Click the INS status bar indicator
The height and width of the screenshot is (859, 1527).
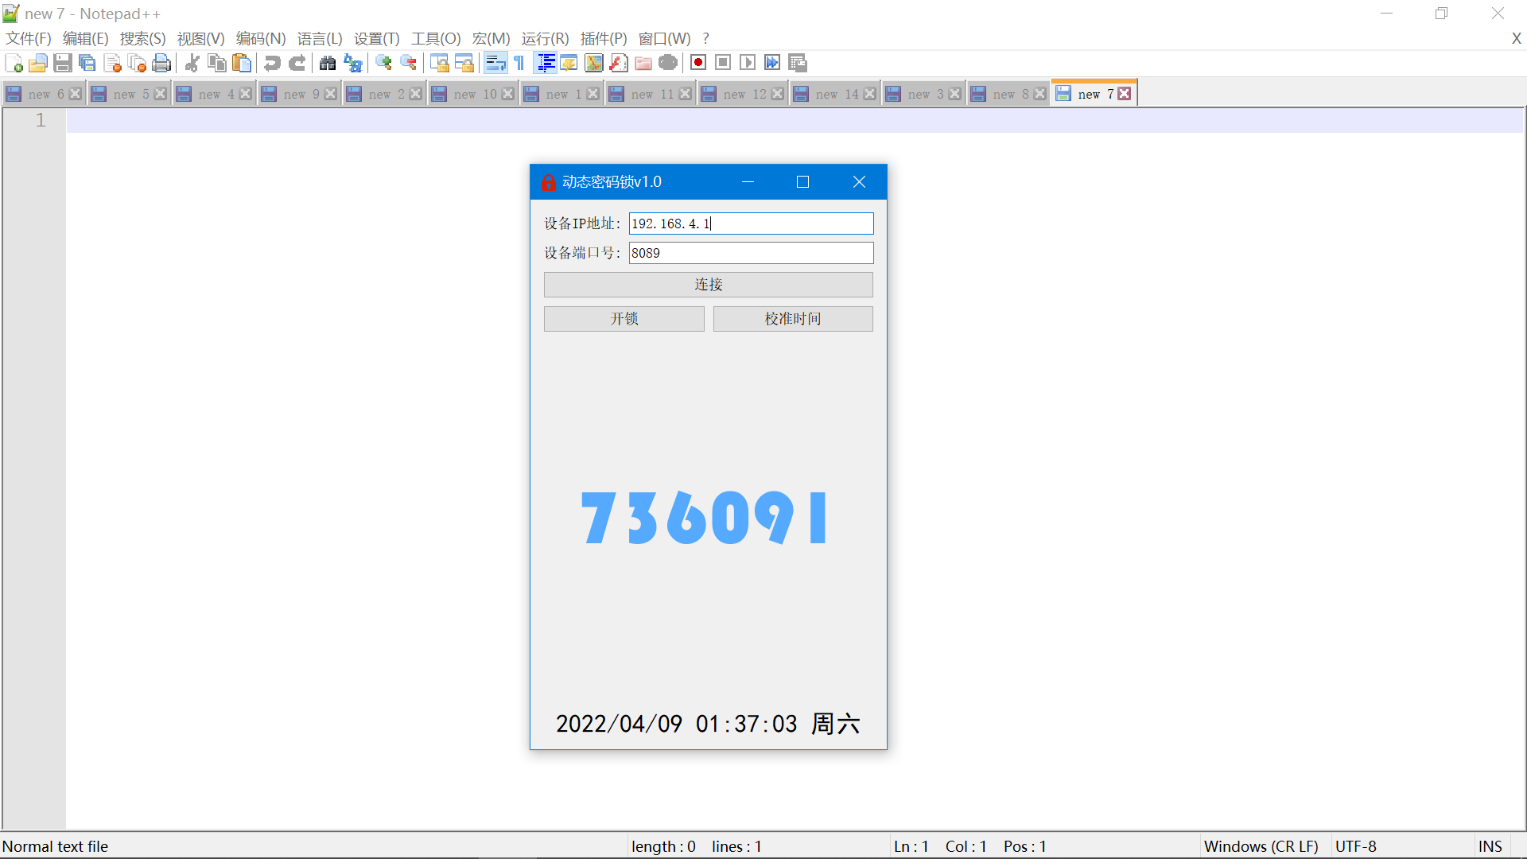pyautogui.click(x=1490, y=846)
